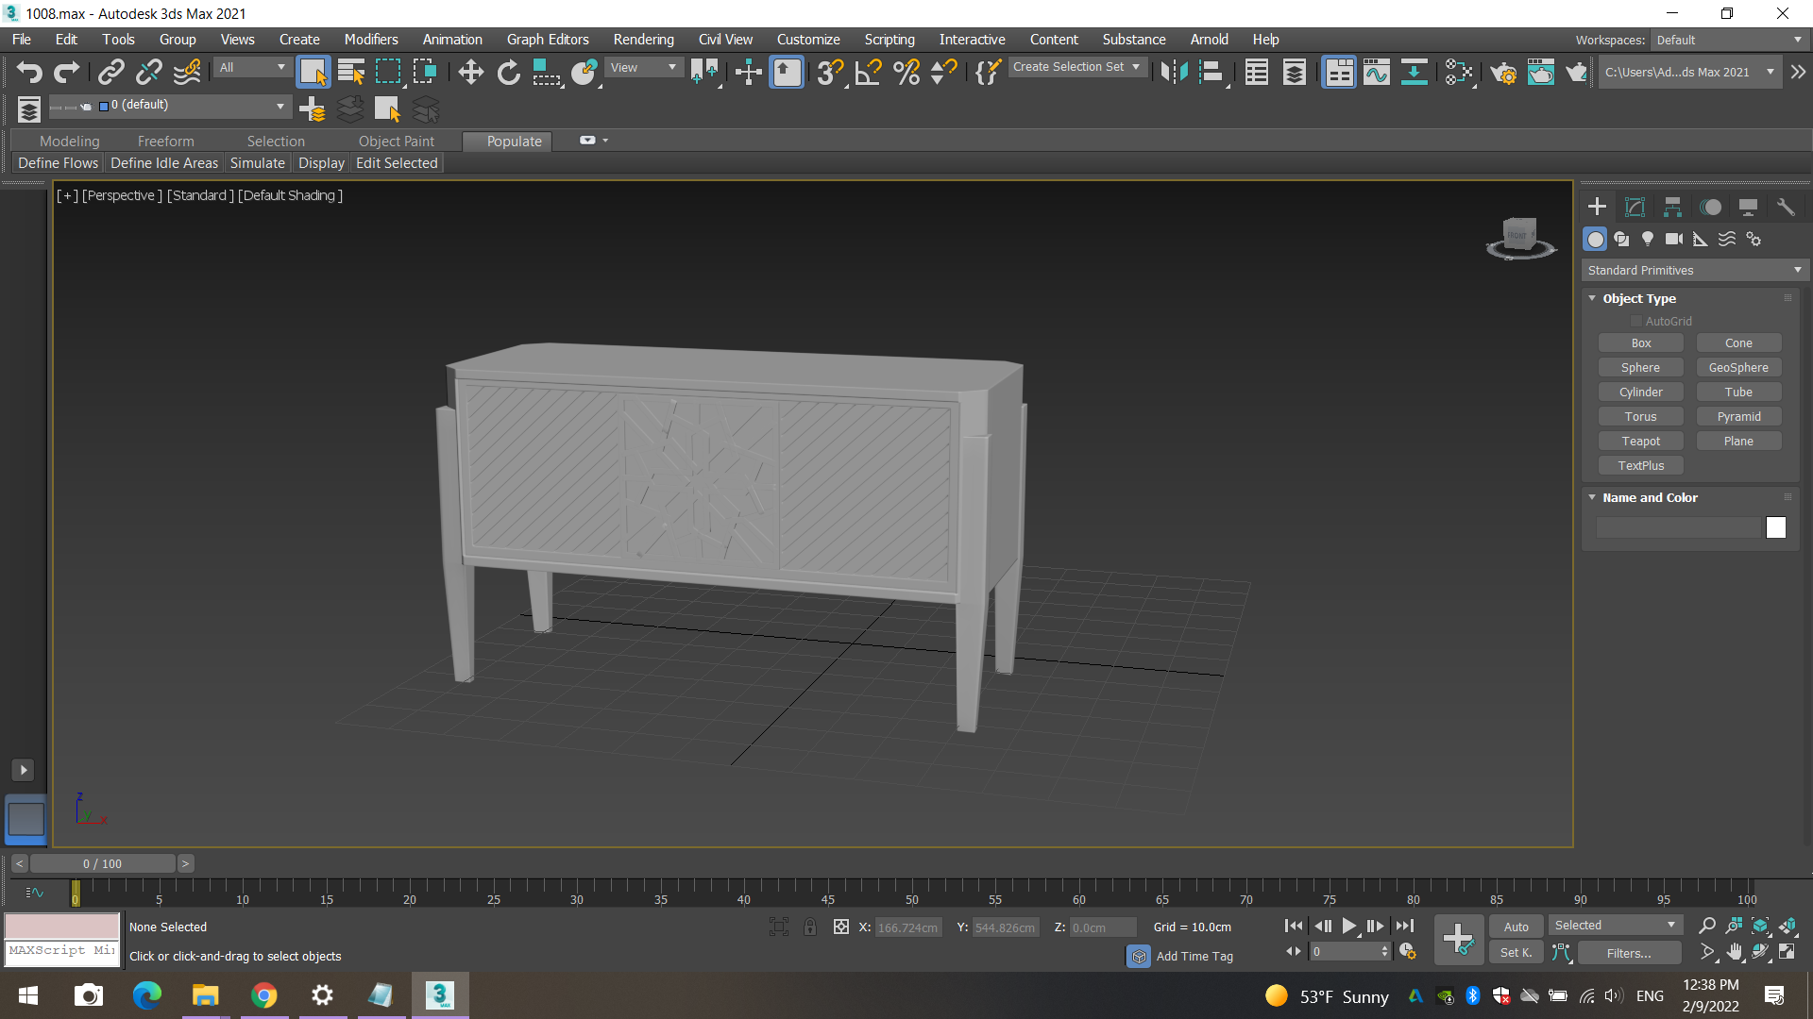Screen dimensions: 1813x1019
Task: Open the Create Selection Set dropdown
Action: [x=1076, y=67]
